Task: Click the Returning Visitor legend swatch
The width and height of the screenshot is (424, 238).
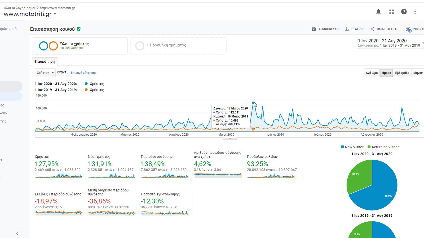Action: 369,147
